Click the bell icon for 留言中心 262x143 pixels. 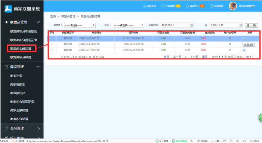187,6
